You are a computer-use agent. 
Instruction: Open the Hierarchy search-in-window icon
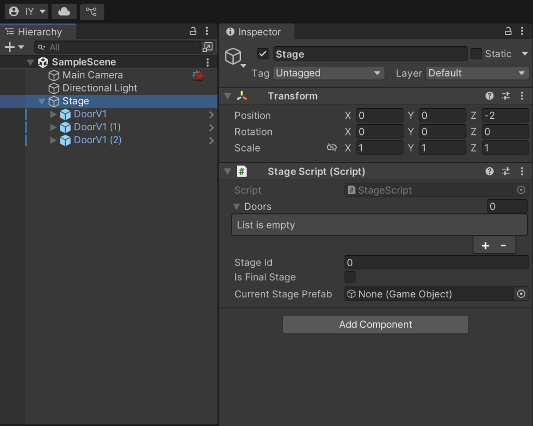coord(207,47)
